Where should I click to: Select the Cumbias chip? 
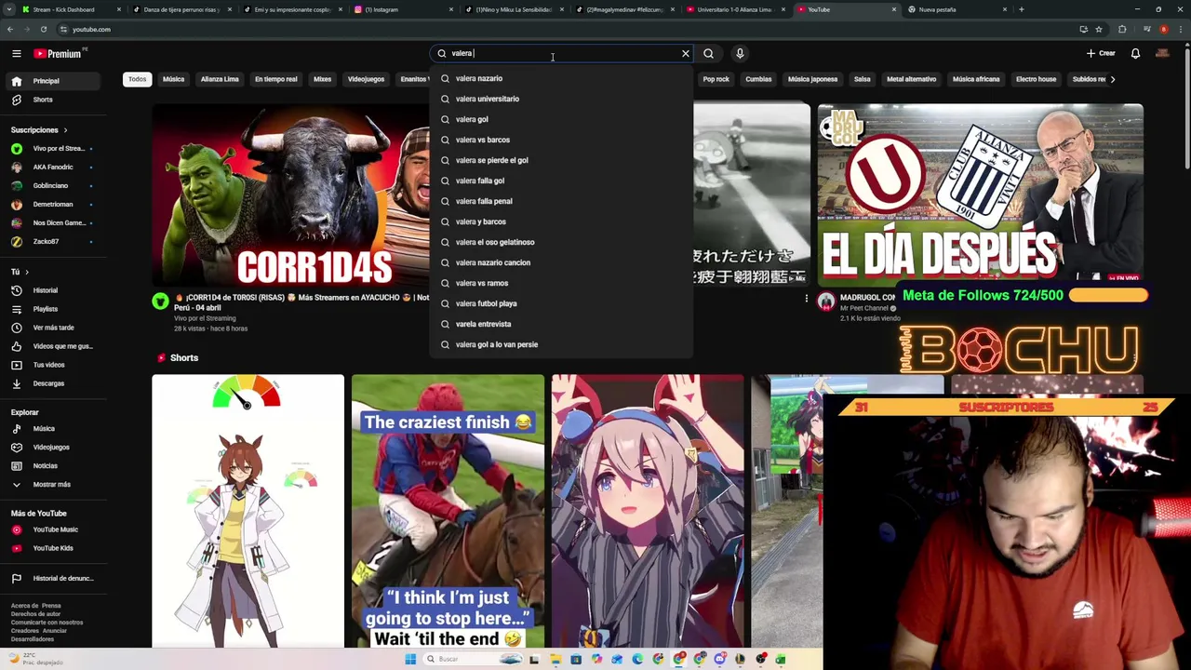(x=758, y=79)
